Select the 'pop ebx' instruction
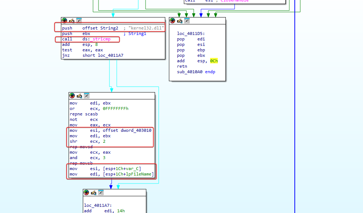Viewport: 363px width, 213px height. [191, 55]
